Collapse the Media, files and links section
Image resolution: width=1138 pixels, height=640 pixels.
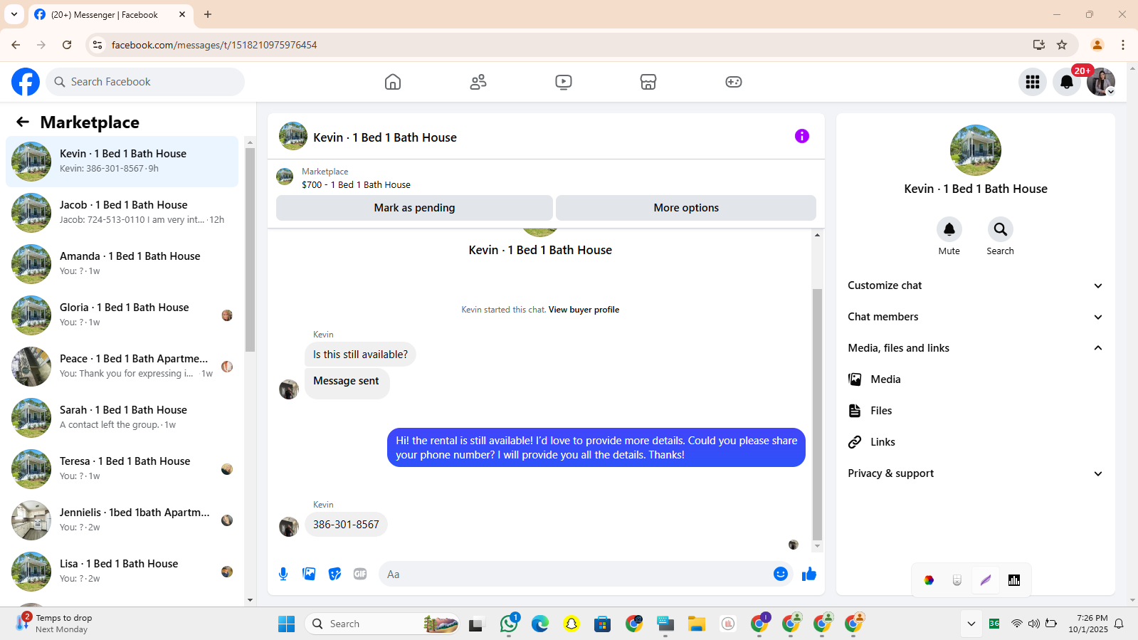976,348
